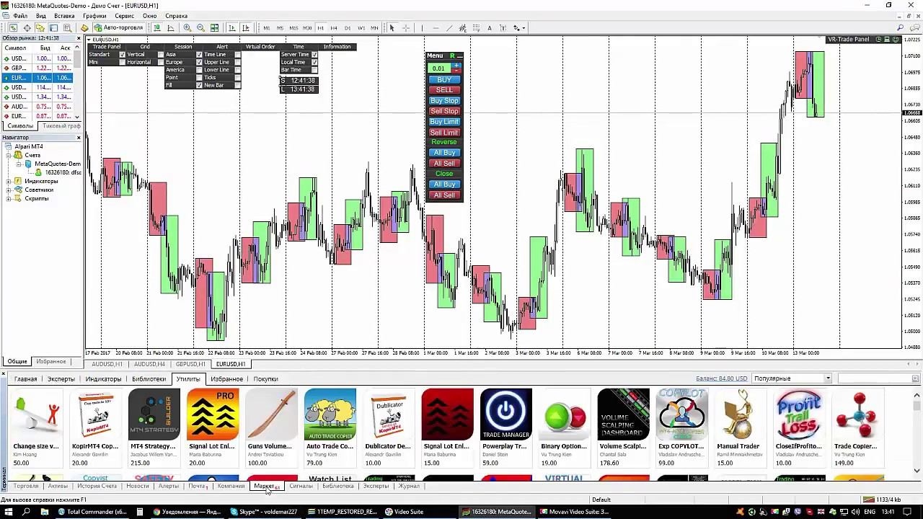
Task: Switch to the Эксперты market tab
Action: (61, 379)
